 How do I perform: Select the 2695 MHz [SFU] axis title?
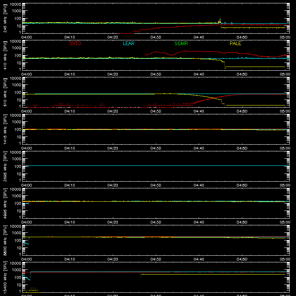(5, 166)
